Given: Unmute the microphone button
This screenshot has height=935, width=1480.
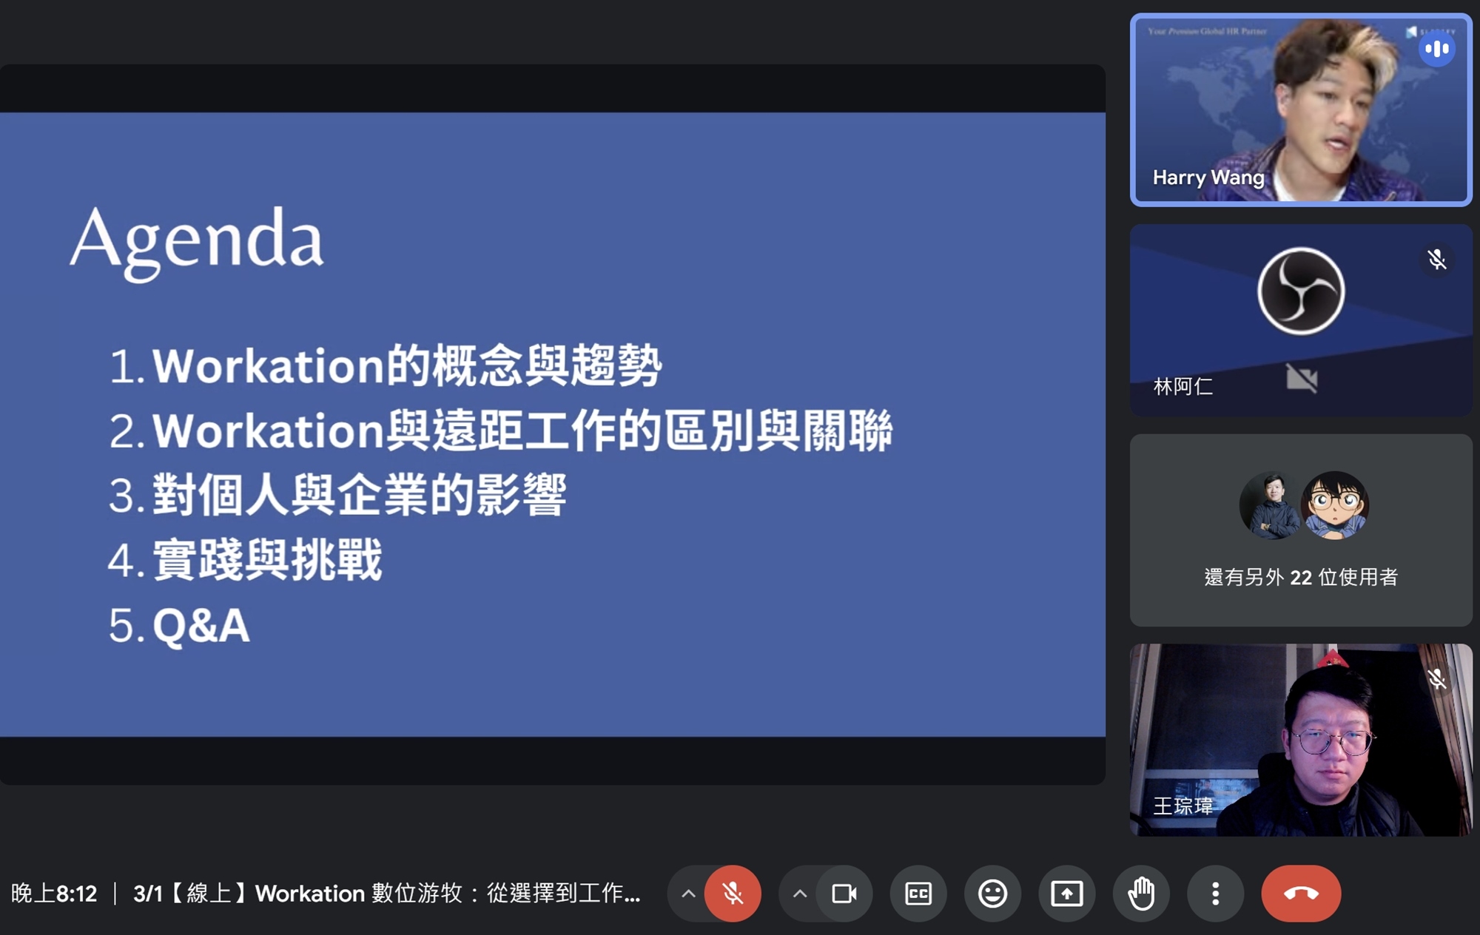Looking at the screenshot, I should pos(733,894).
